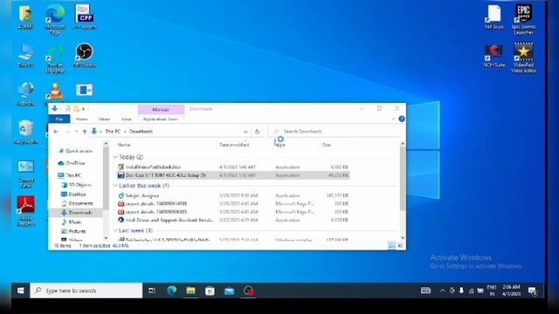Sort by the Name column header

coord(124,145)
